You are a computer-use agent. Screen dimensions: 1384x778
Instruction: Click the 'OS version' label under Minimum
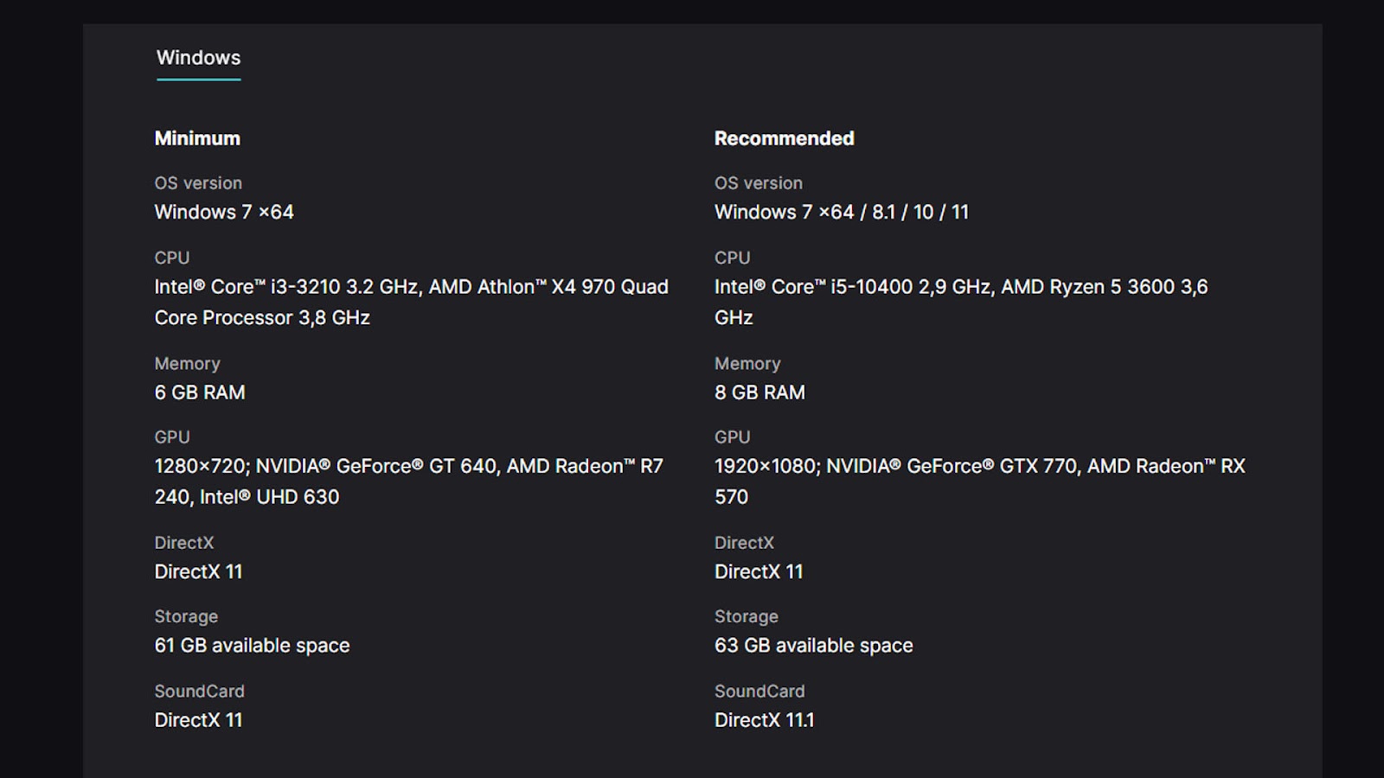click(x=198, y=183)
